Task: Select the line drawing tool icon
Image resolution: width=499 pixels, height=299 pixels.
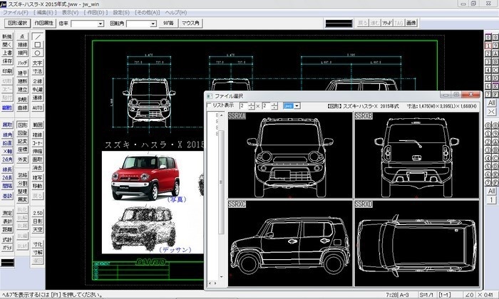Action: click(x=38, y=36)
